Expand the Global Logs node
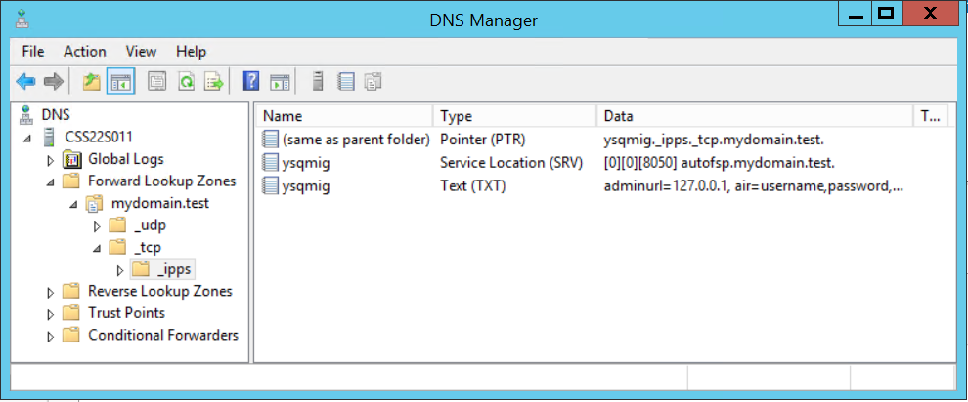This screenshot has width=968, height=402. point(51,159)
